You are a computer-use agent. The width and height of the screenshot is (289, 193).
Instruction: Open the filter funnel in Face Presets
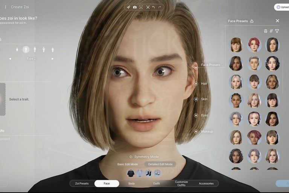point(277,31)
